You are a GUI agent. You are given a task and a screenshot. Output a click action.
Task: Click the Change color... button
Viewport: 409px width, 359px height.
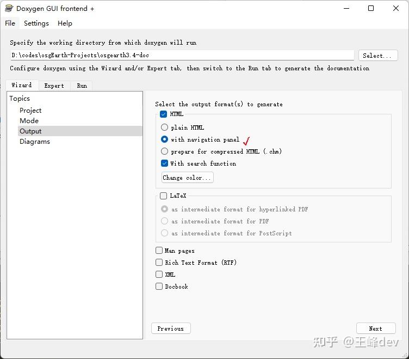point(187,178)
